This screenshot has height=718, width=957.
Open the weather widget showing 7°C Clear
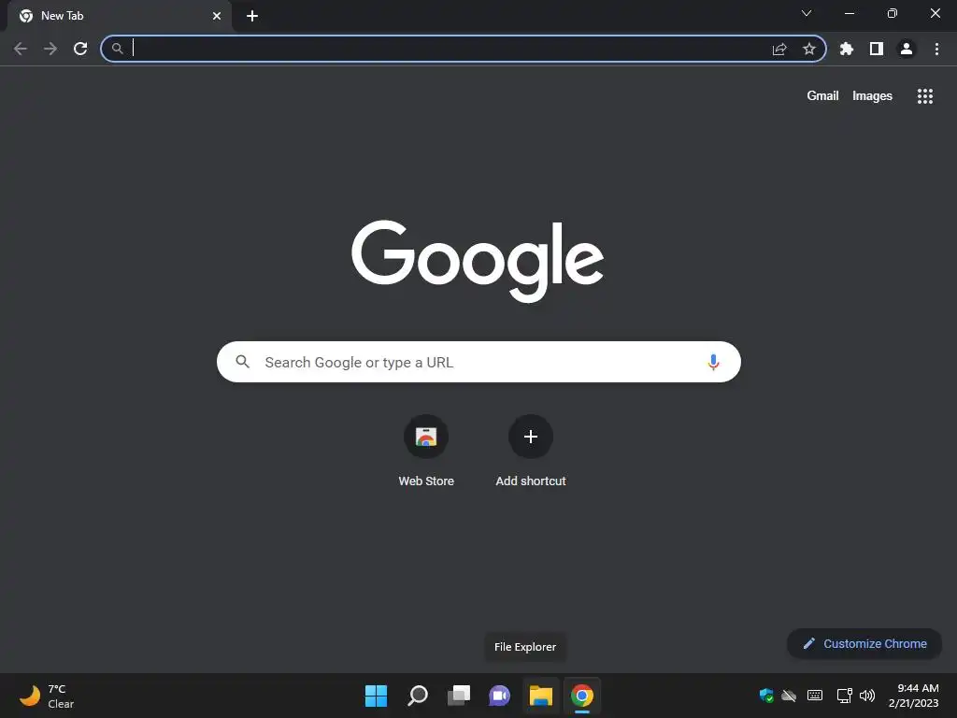(47, 696)
